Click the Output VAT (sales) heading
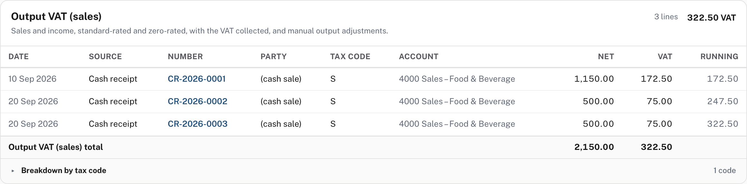Screen dimensions: 747x184 coord(56,16)
